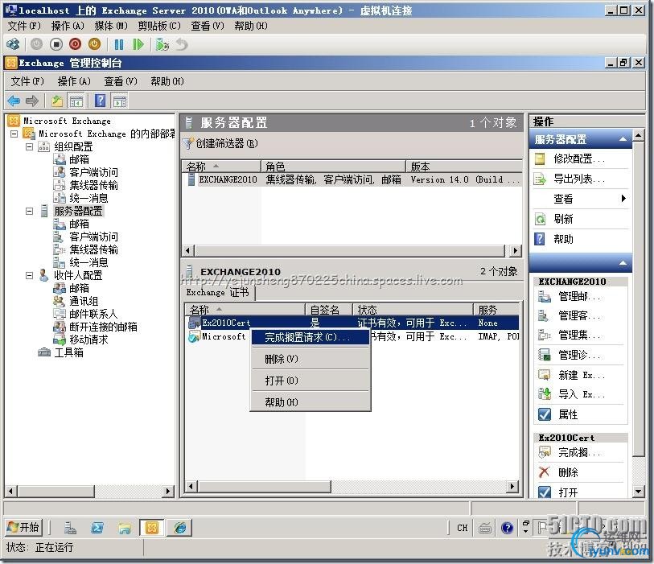Image resolution: width=654 pixels, height=564 pixels.
Task: Select the Exchange 证书 tab
Action: (218, 292)
